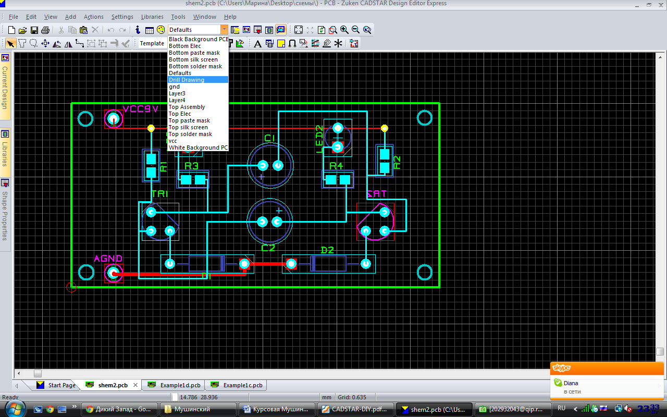Click Diana contact in Skype popup
667x417 pixels.
pyautogui.click(x=571, y=383)
